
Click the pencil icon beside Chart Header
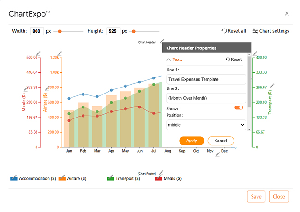point(162,41)
